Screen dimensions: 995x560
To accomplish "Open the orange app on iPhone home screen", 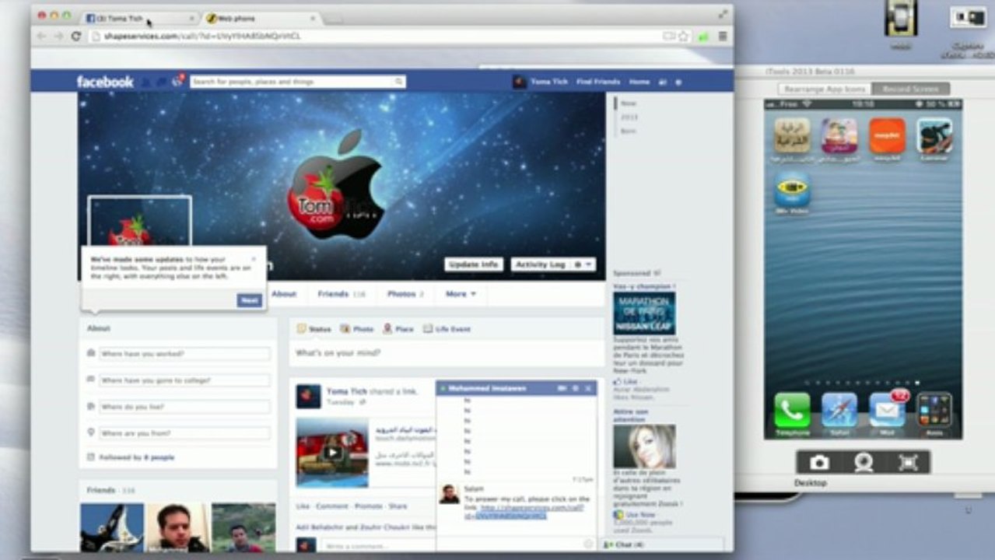I will [887, 135].
